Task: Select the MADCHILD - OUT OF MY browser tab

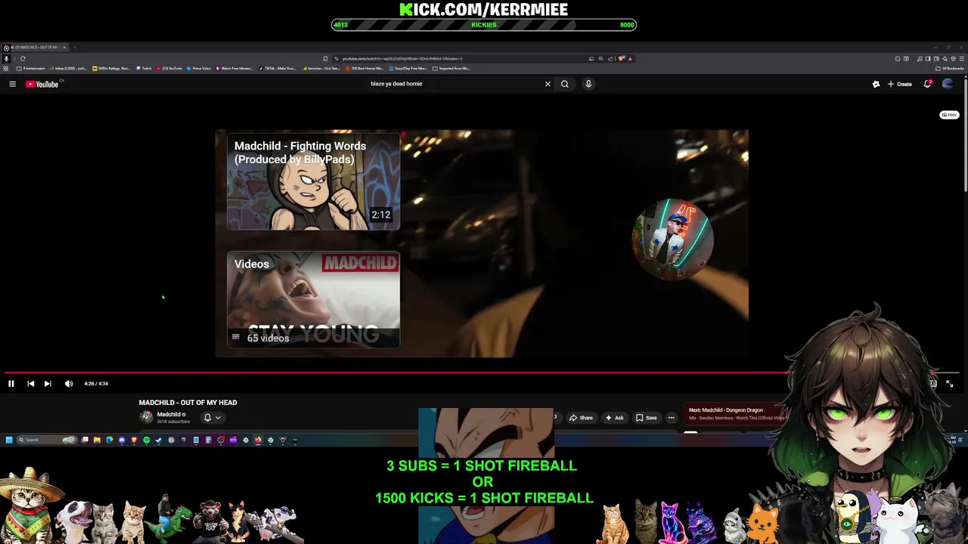Action: click(36, 47)
